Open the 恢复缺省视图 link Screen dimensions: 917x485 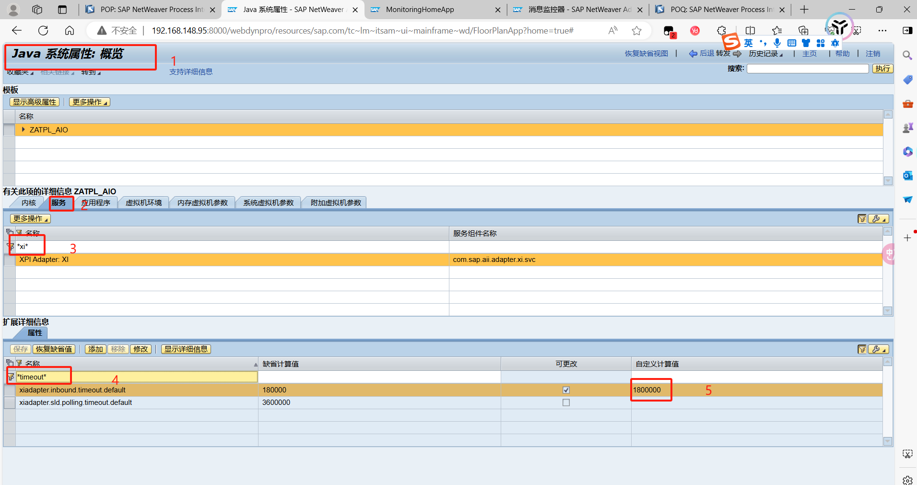click(x=646, y=54)
